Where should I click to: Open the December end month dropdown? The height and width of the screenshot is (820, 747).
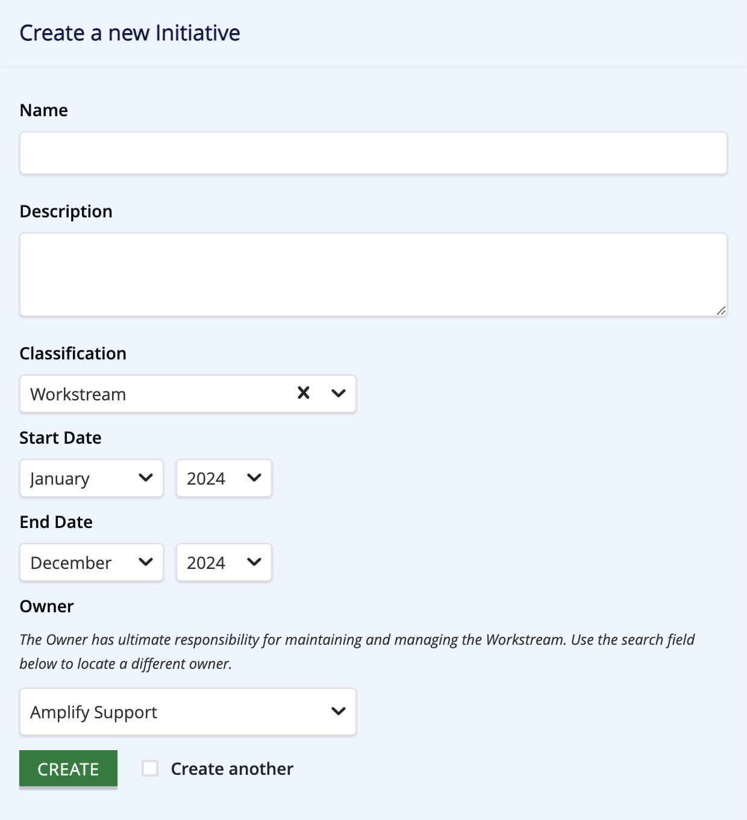pyautogui.click(x=92, y=562)
